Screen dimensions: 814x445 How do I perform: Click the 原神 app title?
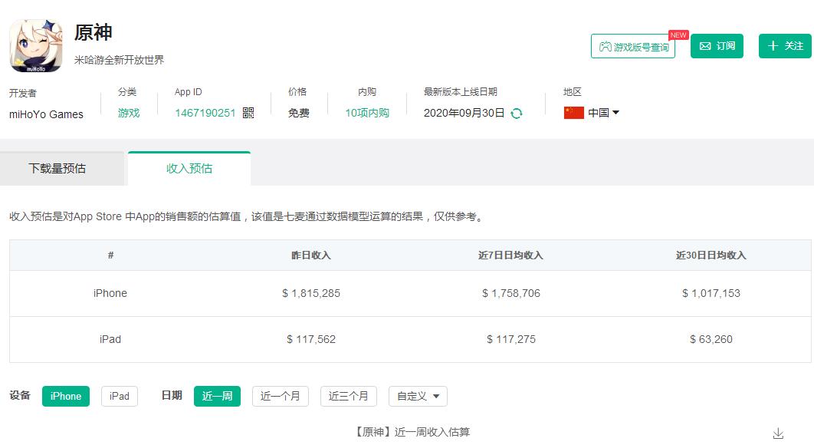pos(94,32)
